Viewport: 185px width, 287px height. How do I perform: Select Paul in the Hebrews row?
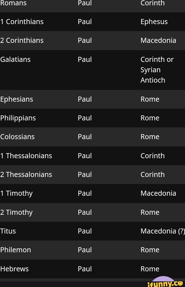click(x=85, y=269)
